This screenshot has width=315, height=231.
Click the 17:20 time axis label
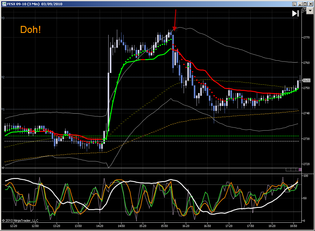pyautogui.click(x=229, y=226)
